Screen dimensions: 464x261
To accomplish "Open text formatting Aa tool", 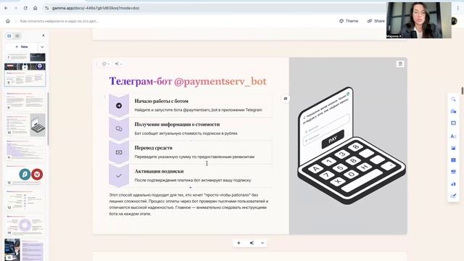I will pyautogui.click(x=453, y=136).
